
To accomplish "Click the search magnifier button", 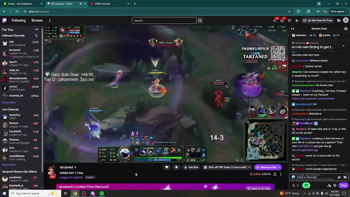I will (200, 21).
